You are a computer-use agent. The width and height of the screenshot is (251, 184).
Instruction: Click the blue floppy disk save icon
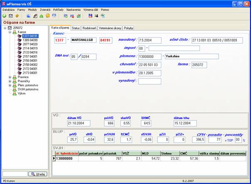point(91,16)
